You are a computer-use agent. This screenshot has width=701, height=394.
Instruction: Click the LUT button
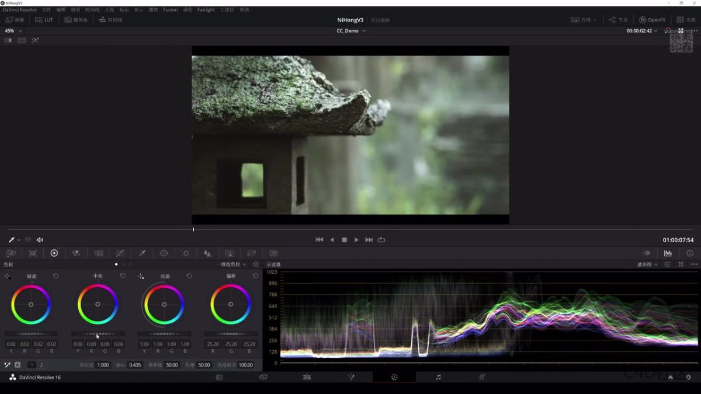tap(44, 20)
